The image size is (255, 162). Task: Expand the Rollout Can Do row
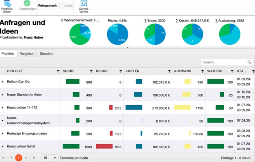click(2, 82)
